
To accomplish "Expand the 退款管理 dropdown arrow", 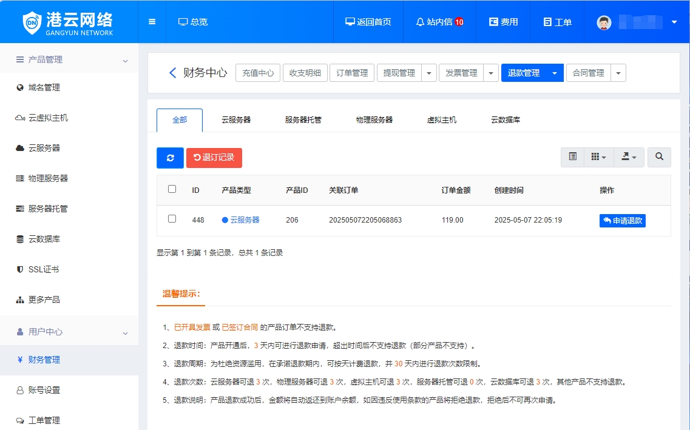I will 554,72.
